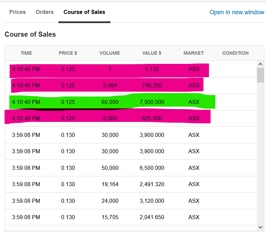Viewport: 266px width, 232px height.
Task: Click ASX in the 7,500.000 value row
Action: [194, 102]
